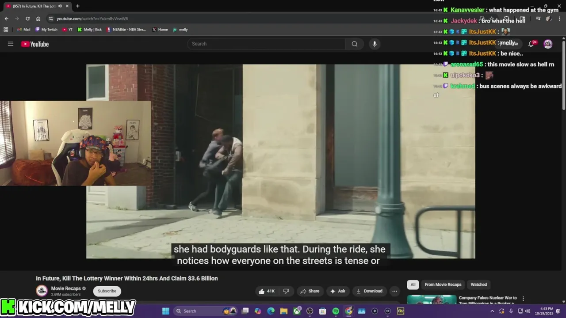The width and height of the screenshot is (566, 318).
Task: Switch to Chrome in the taskbar
Action: pyautogui.click(x=349, y=311)
